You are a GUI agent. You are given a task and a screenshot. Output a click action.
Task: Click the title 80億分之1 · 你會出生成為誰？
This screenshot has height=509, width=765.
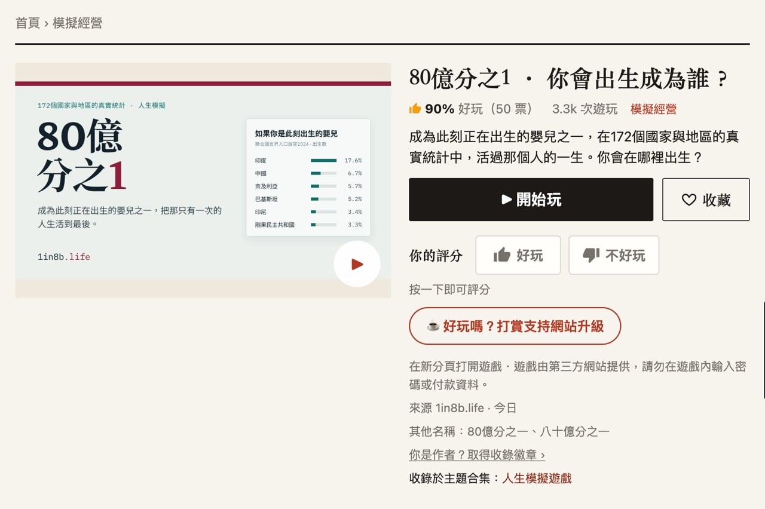568,79
